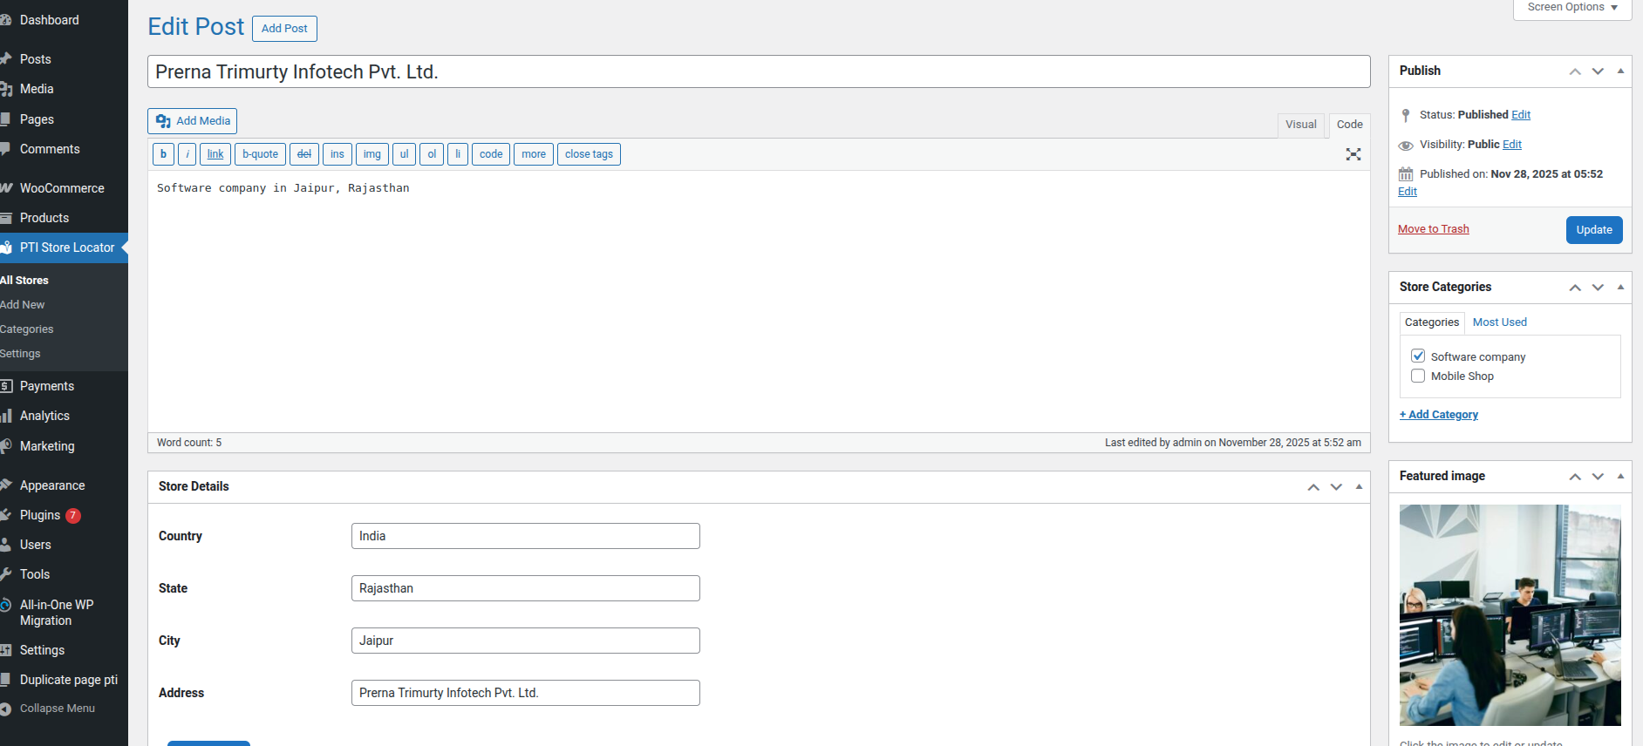1643x746 pixels.
Task: Click the City input field
Action: (x=526, y=641)
